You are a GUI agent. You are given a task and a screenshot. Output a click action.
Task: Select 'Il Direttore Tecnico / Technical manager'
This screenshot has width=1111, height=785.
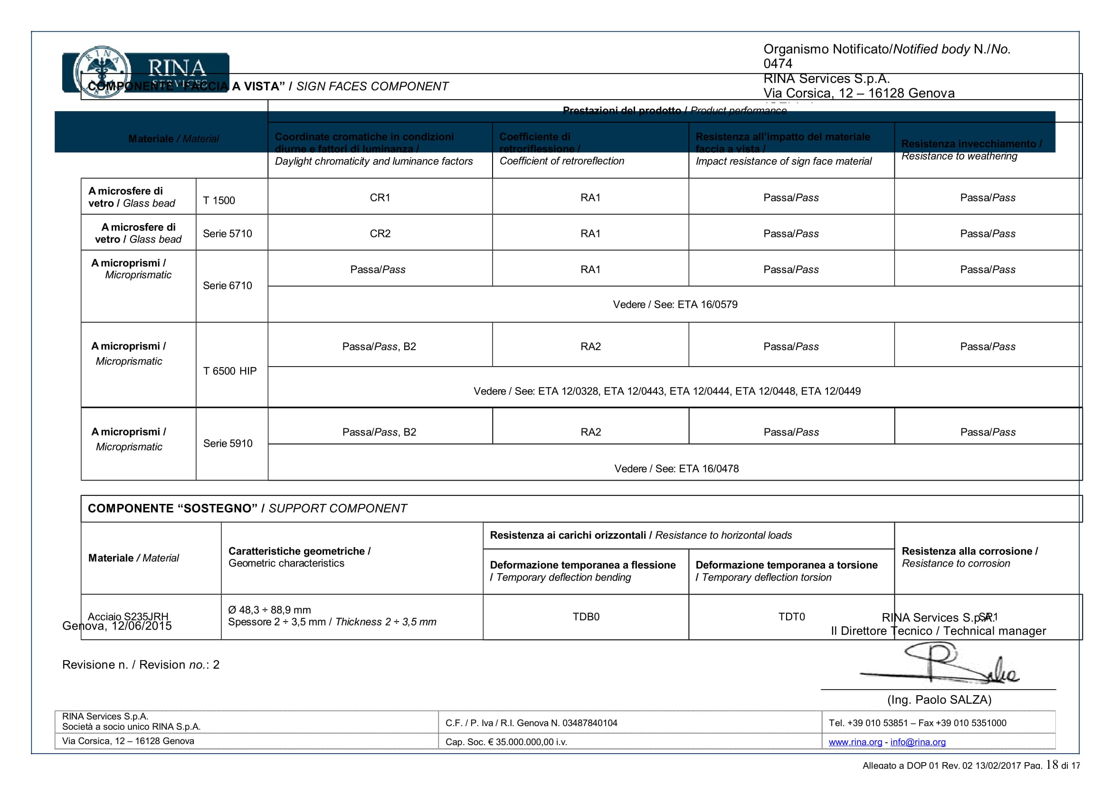coord(938,631)
